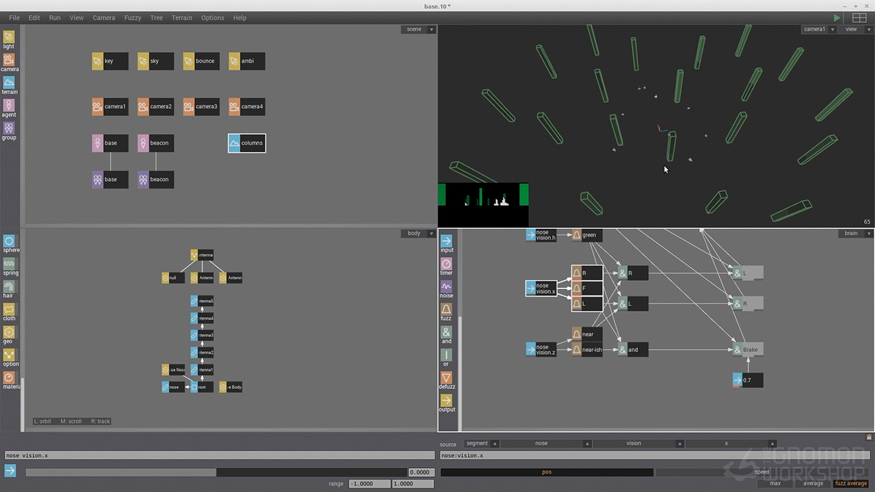Open the Fuzzy menu
875x492 pixels.
pyautogui.click(x=133, y=18)
